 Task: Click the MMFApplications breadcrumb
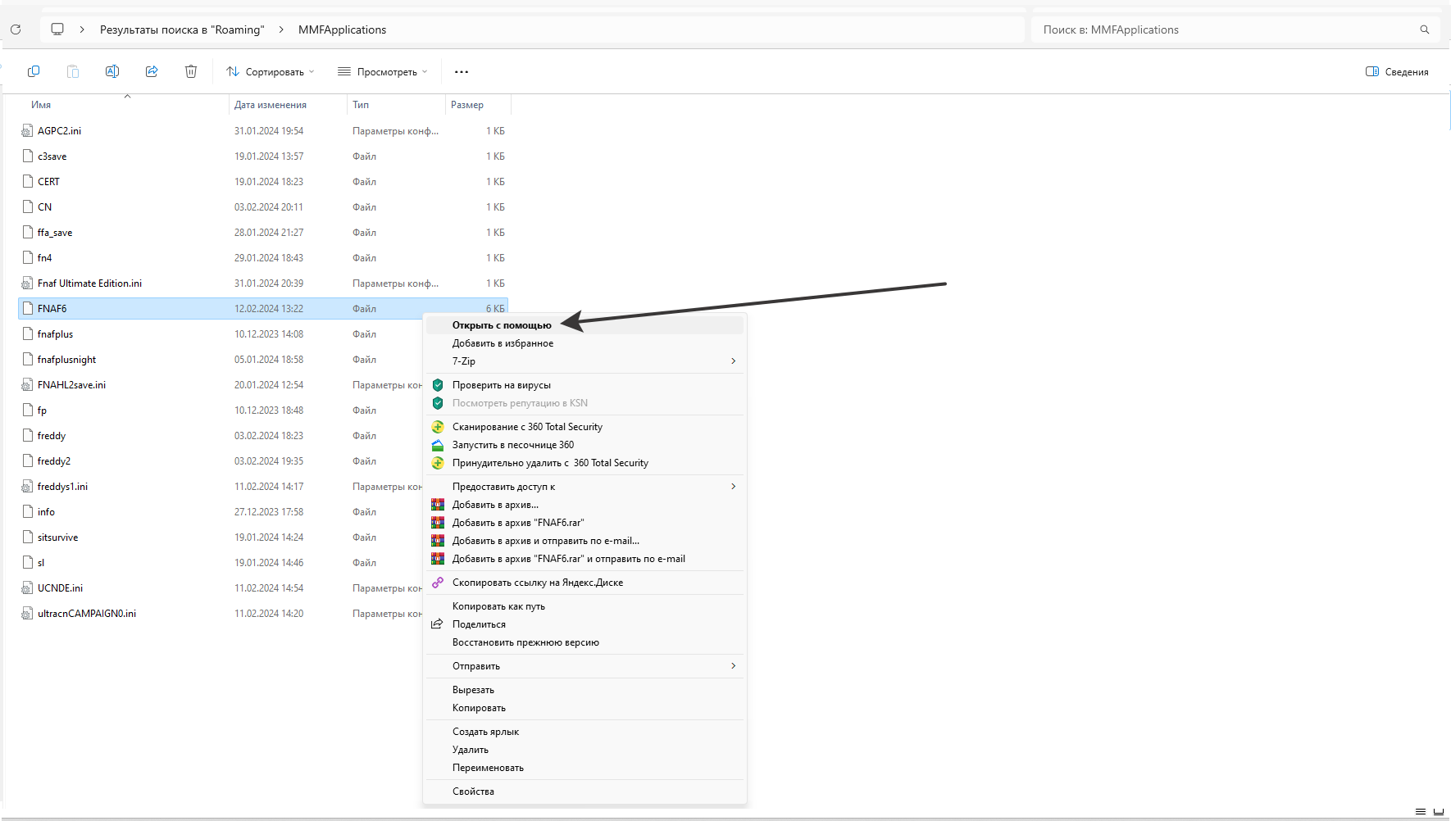click(x=342, y=29)
